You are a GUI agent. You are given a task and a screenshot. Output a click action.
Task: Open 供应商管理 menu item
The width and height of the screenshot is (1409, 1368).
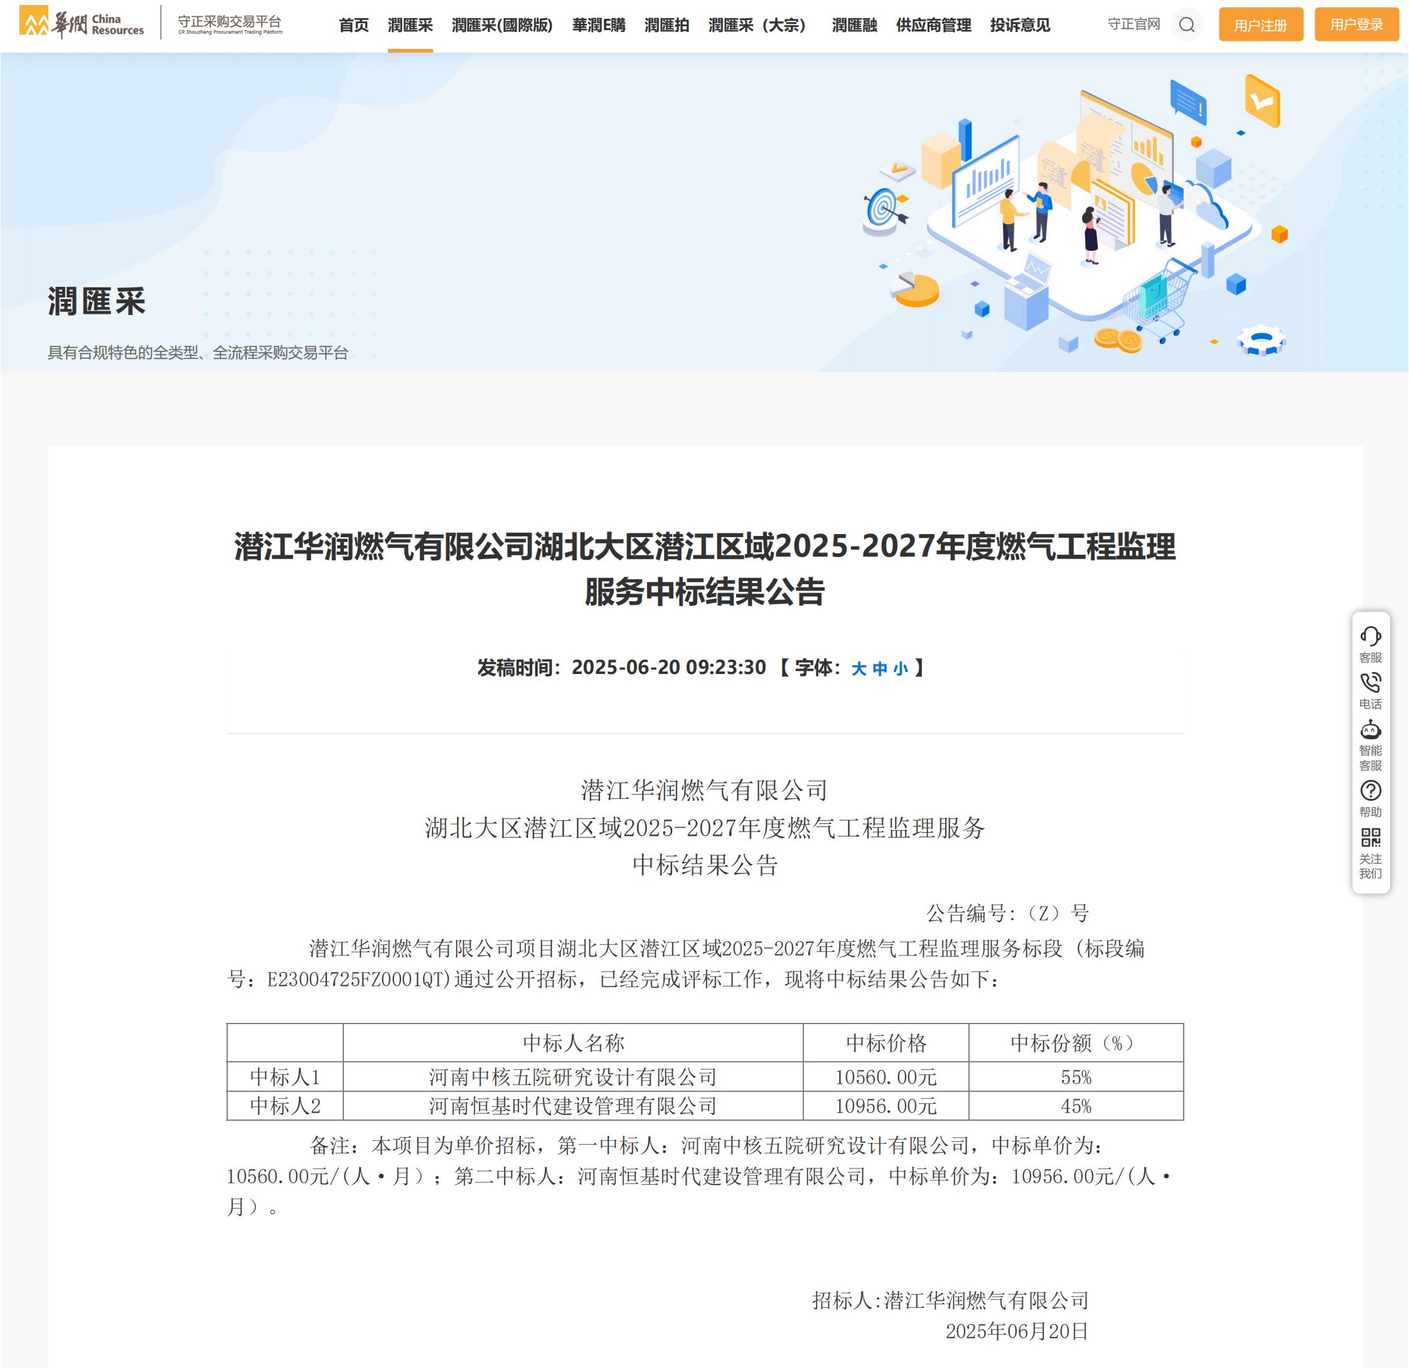(x=933, y=25)
